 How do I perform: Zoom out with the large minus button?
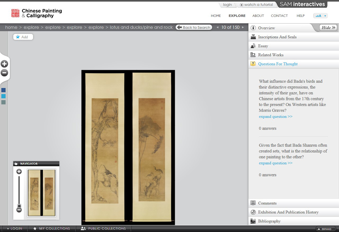pyautogui.click(x=4, y=73)
